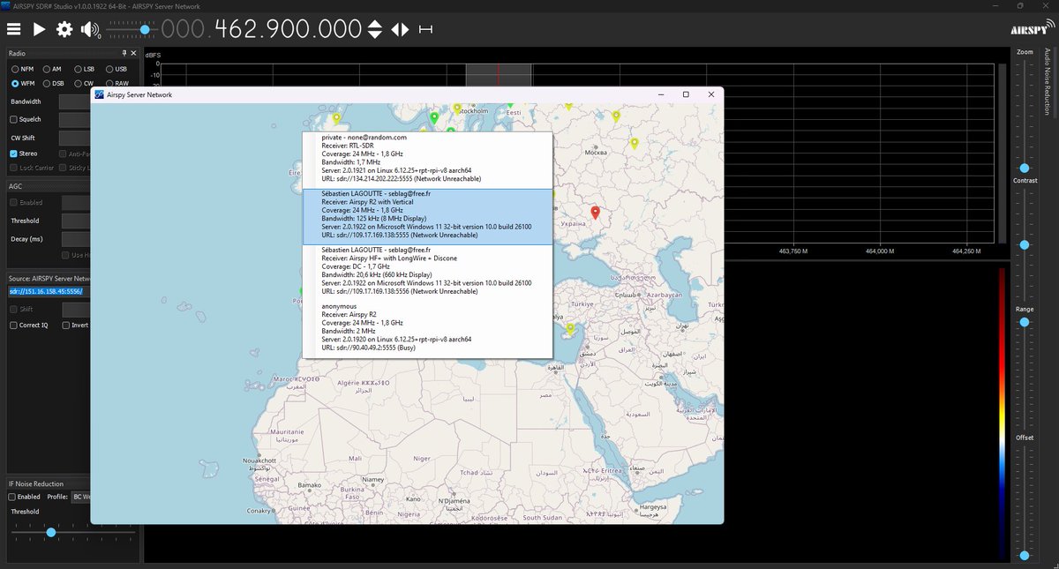The width and height of the screenshot is (1059, 569).
Task: Select the private RTL-SDR server entry
Action: (x=427, y=161)
